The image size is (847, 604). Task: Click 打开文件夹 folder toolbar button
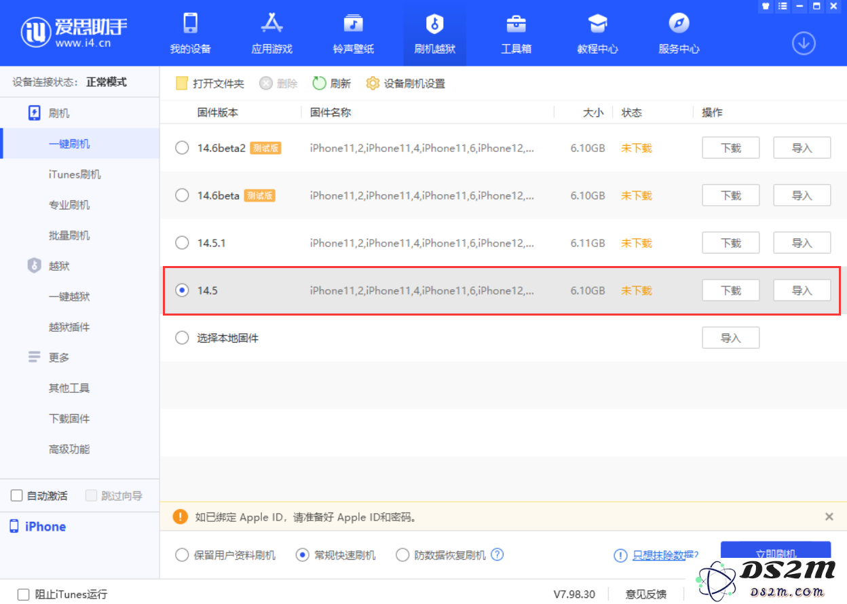[210, 83]
